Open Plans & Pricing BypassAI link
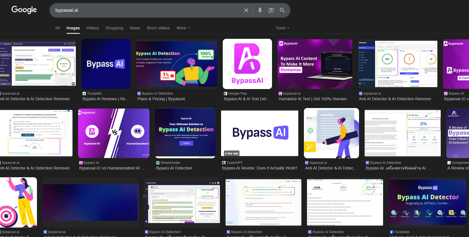 tap(161, 99)
